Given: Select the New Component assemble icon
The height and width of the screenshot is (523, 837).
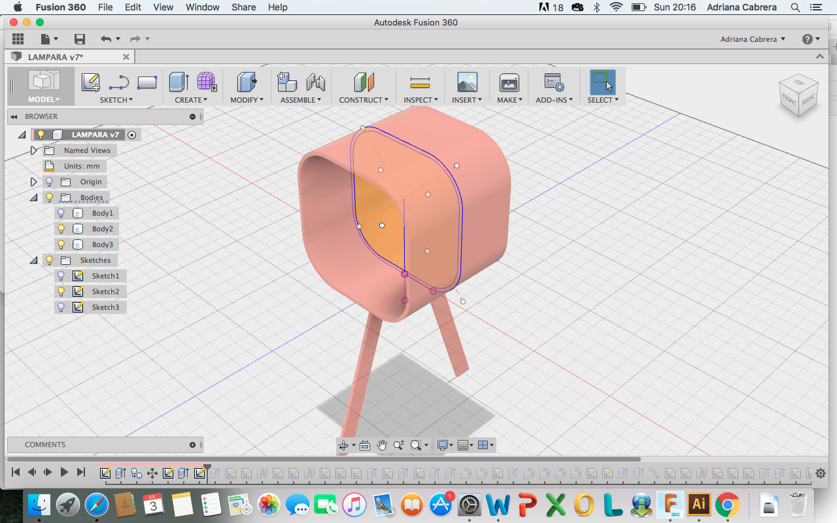Looking at the screenshot, I should 287,82.
